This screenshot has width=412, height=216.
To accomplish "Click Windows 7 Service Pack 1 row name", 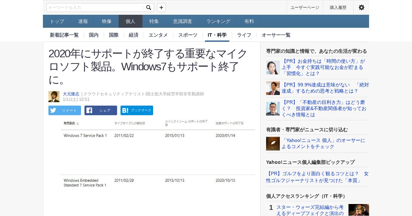I will [85, 135].
